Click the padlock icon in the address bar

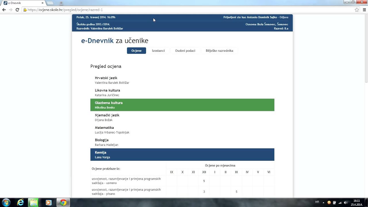point(25,10)
